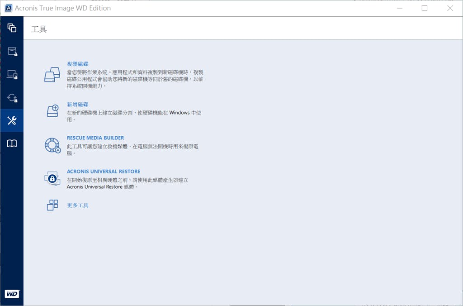The height and width of the screenshot is (306, 463).
Task: Click the Add New Disk icon
Action: 53,111
